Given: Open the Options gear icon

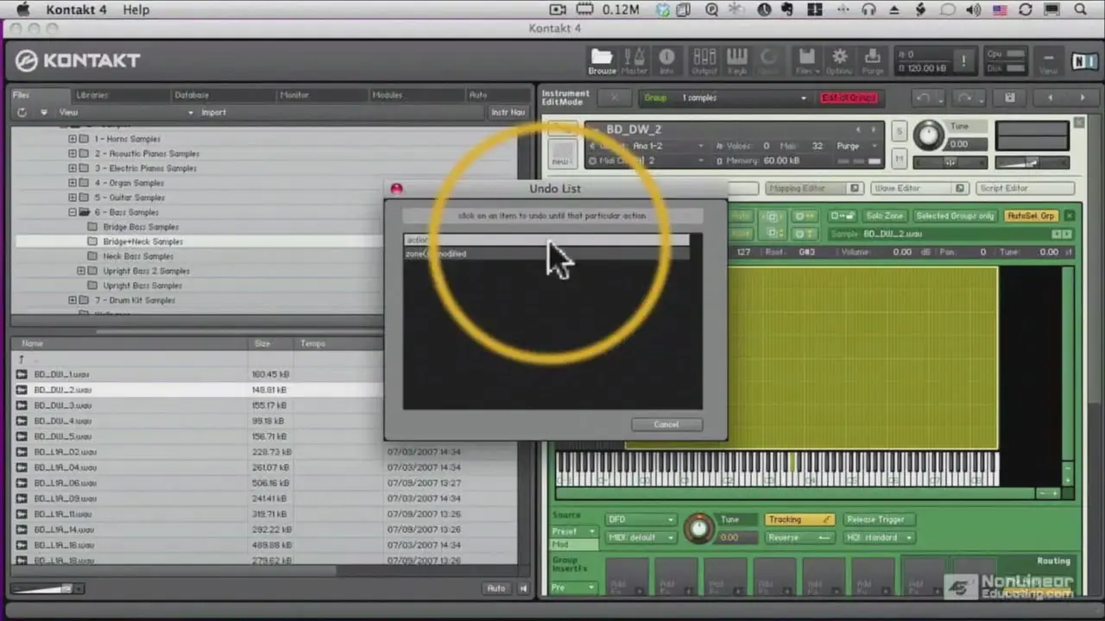Looking at the screenshot, I should (x=839, y=60).
